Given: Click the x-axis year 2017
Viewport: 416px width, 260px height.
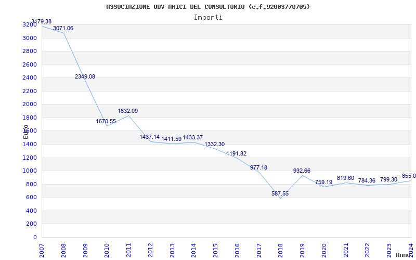Looking at the screenshot, I should tap(259, 250).
